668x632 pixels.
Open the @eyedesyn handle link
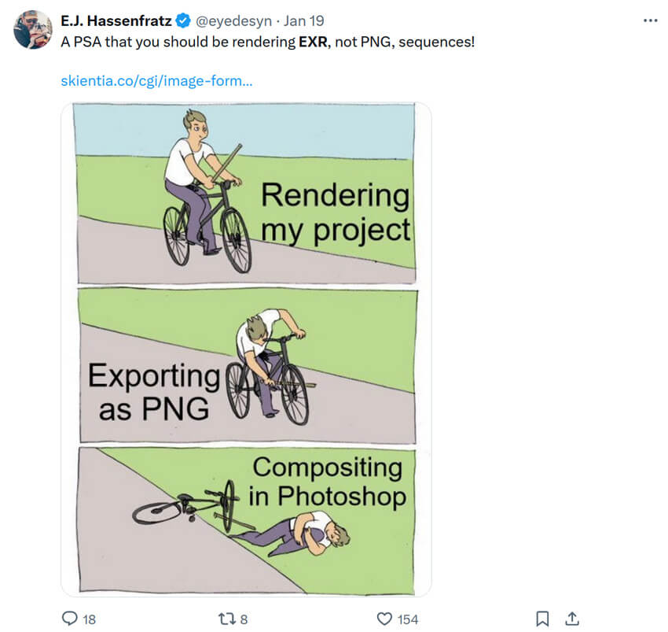[233, 21]
